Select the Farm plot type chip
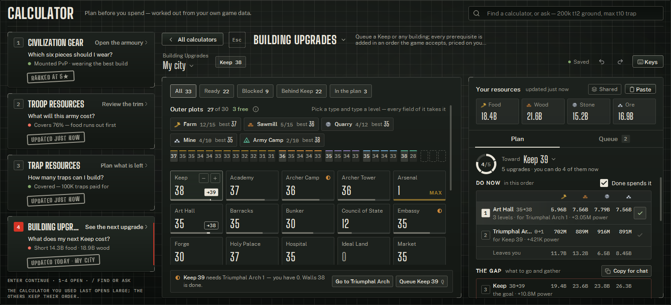 tap(206, 124)
